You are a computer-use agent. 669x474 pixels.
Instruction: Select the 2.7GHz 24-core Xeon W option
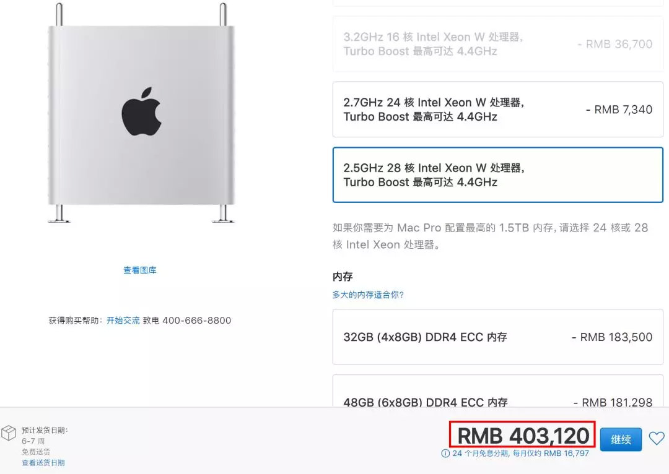[x=497, y=110]
